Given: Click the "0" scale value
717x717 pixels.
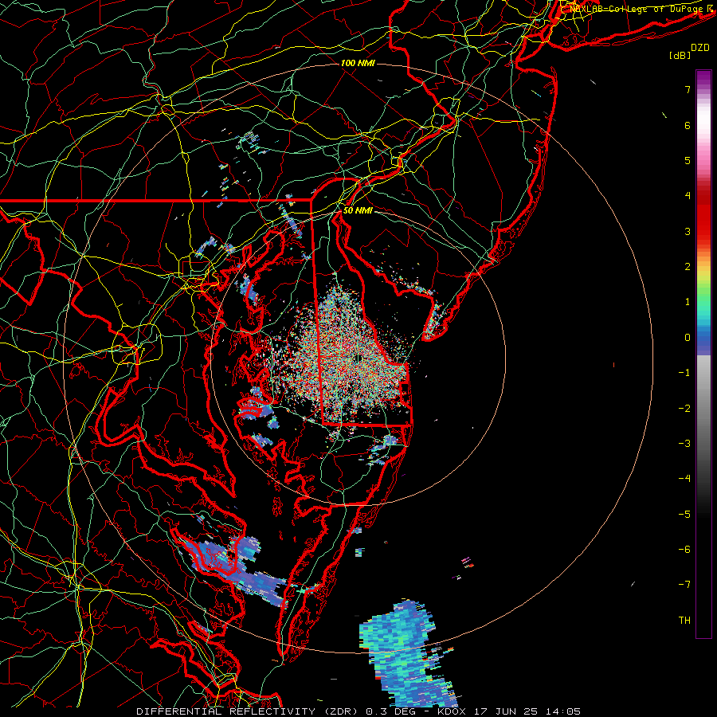Looking at the screenshot, I should (x=688, y=338).
